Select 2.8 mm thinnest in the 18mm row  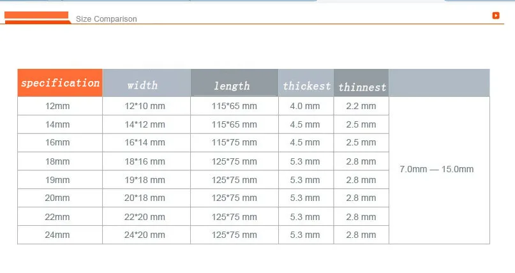point(361,161)
